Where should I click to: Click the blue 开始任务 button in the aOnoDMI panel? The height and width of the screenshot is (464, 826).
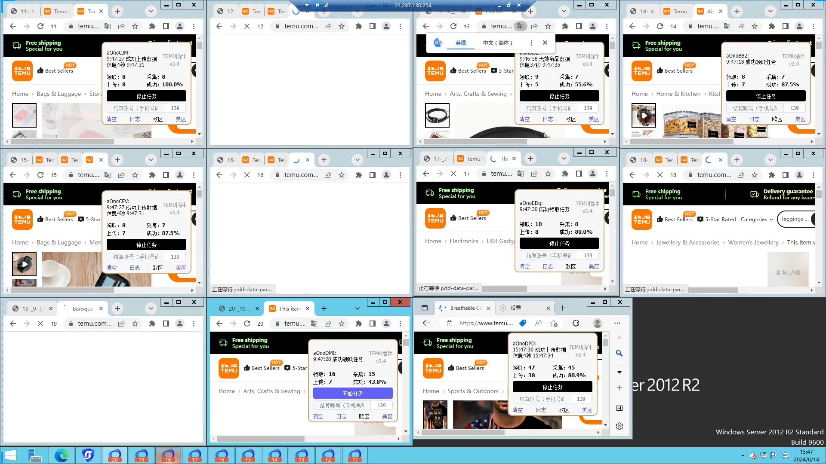tap(353, 394)
